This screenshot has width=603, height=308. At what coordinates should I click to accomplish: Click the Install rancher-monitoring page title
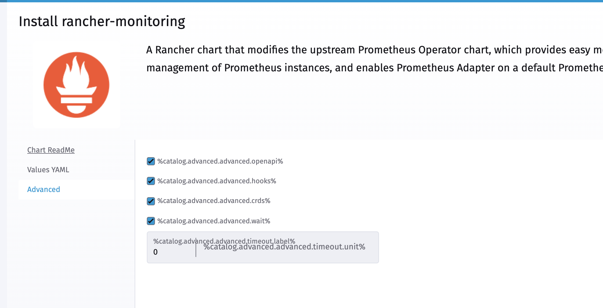[x=102, y=21]
